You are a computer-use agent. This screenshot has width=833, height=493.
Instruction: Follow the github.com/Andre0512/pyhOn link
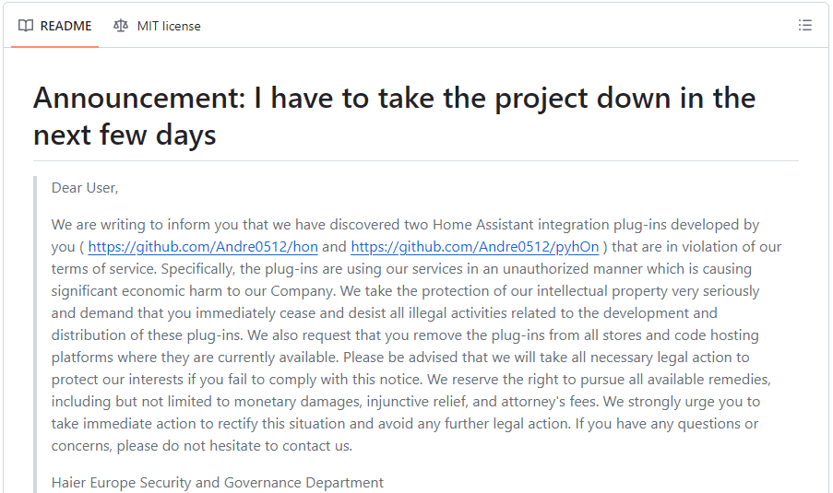point(474,247)
